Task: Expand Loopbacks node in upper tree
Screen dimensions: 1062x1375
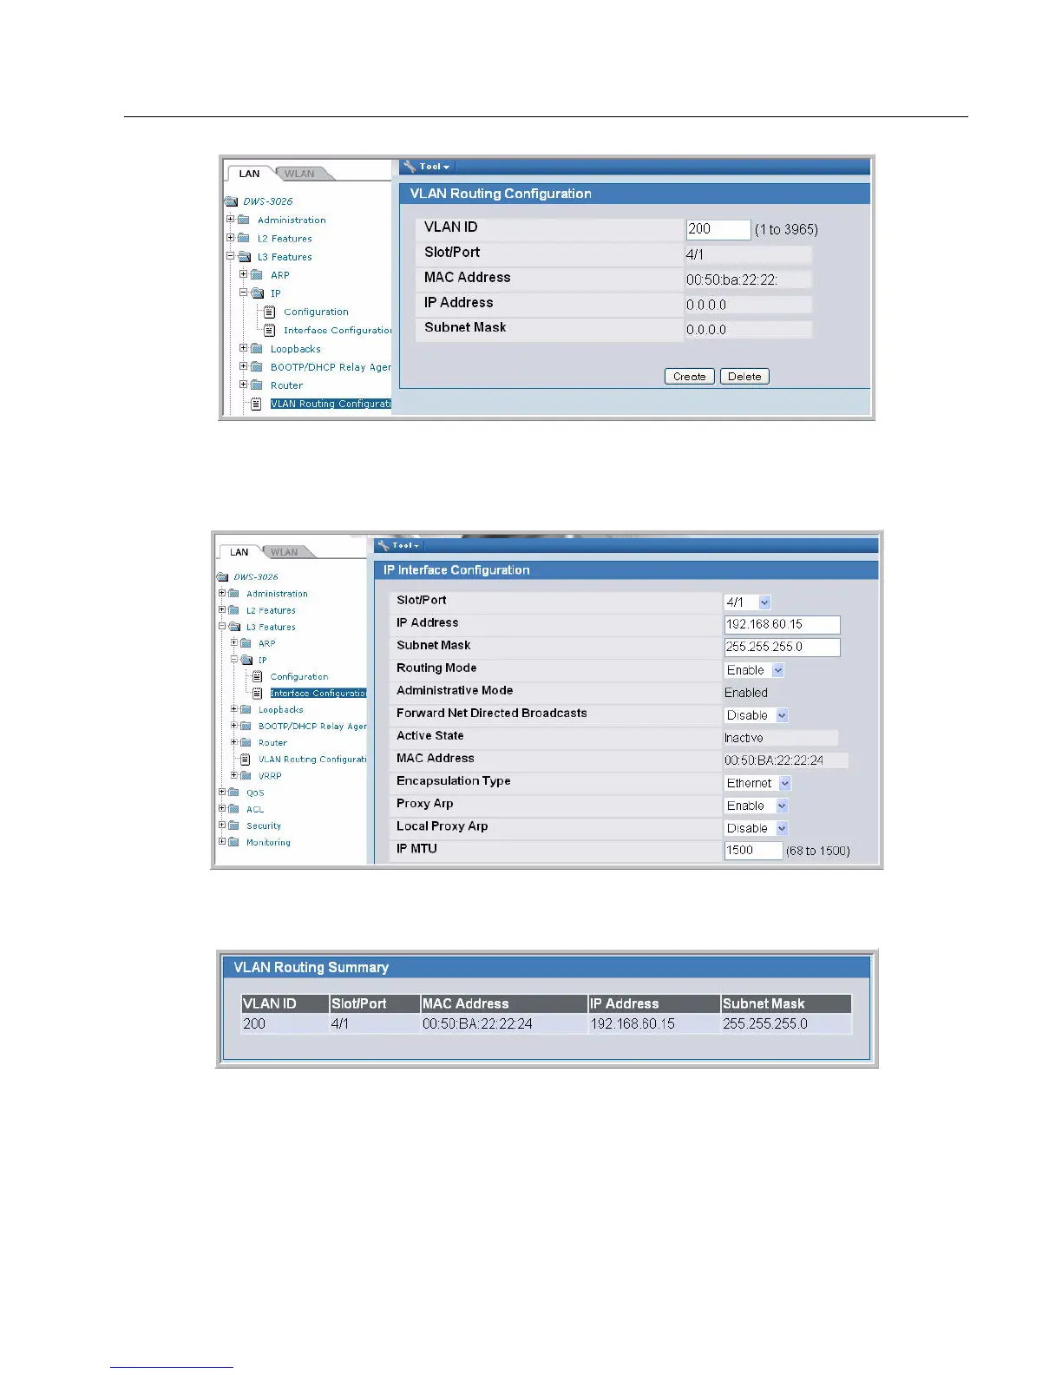Action: coord(244,348)
